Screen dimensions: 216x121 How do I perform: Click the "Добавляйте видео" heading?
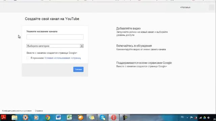[x=128, y=28]
